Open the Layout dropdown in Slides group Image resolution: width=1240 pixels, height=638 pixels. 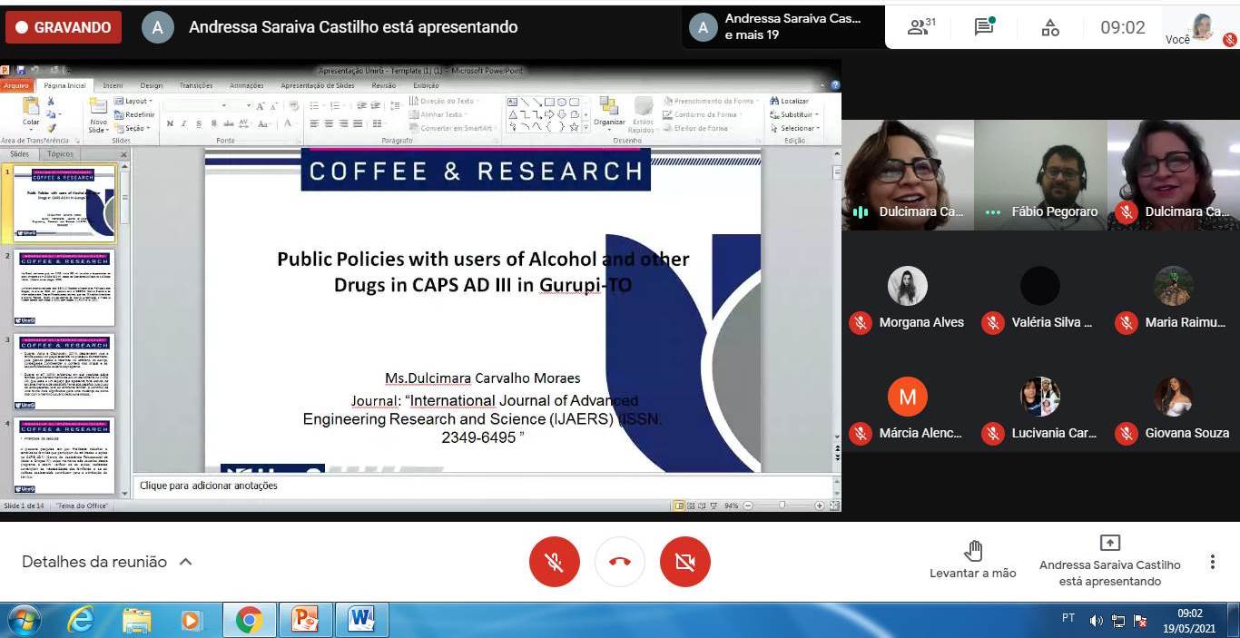(x=133, y=101)
